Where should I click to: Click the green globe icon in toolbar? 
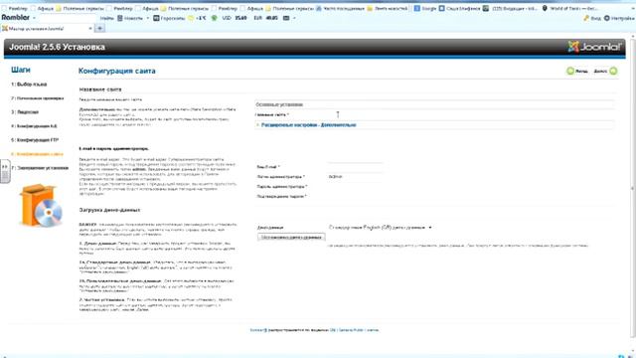[215, 18]
